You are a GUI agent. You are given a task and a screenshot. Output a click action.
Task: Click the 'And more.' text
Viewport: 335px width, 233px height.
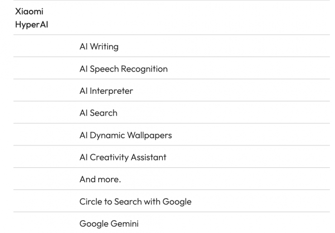click(100, 179)
